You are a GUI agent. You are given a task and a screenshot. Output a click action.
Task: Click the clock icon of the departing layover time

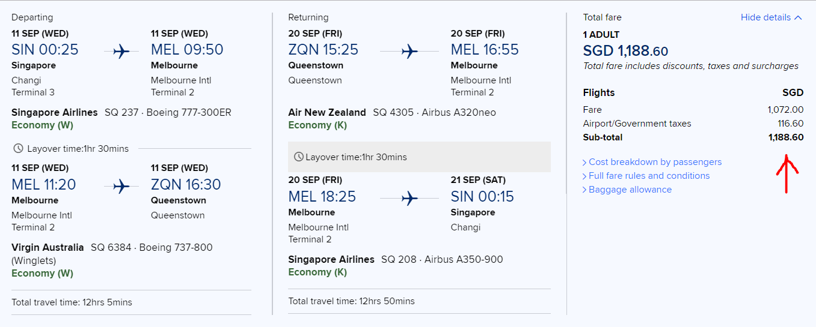[19, 148]
